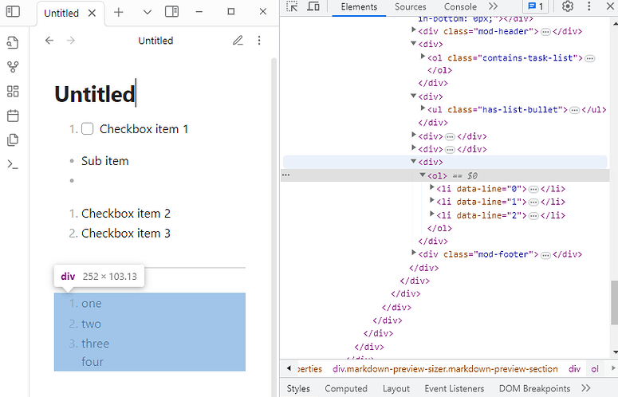Close the DevTools panel
The image size is (618, 397).
point(610,6)
